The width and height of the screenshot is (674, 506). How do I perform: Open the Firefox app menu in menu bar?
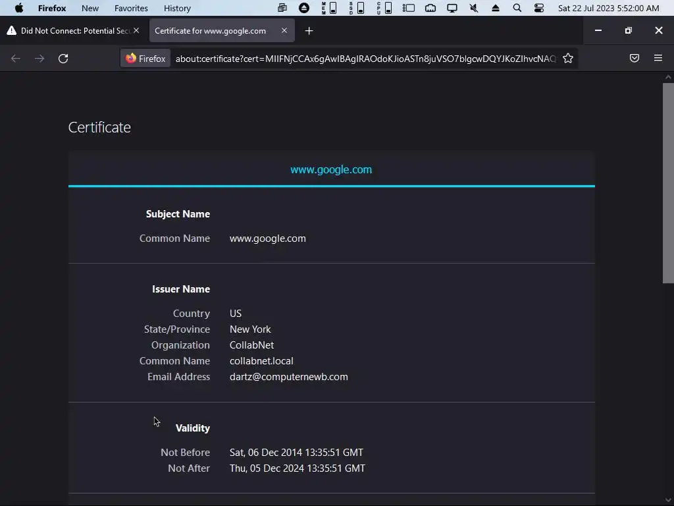click(51, 8)
